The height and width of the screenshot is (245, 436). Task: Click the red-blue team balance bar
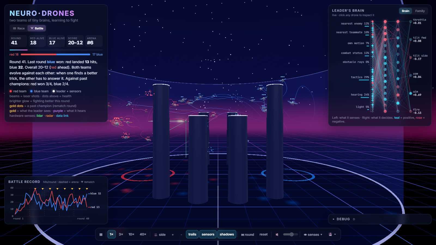pos(55,54)
